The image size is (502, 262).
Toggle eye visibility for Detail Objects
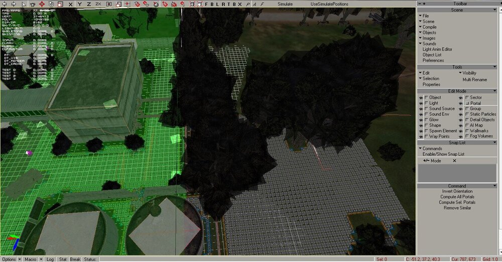pos(461,120)
